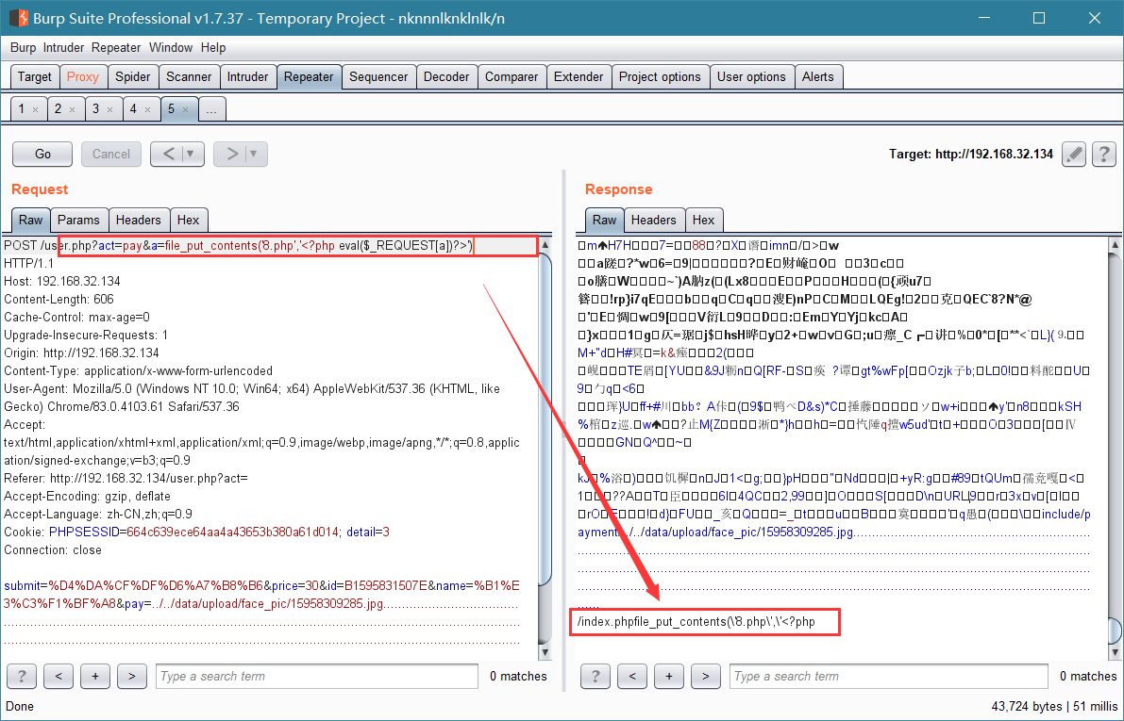Switch to the Sequencer tab
1124x721 pixels.
click(378, 76)
